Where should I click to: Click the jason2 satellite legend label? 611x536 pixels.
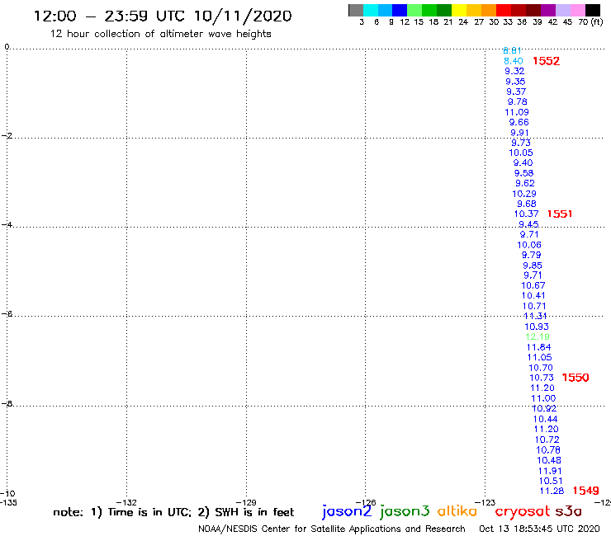point(347,511)
